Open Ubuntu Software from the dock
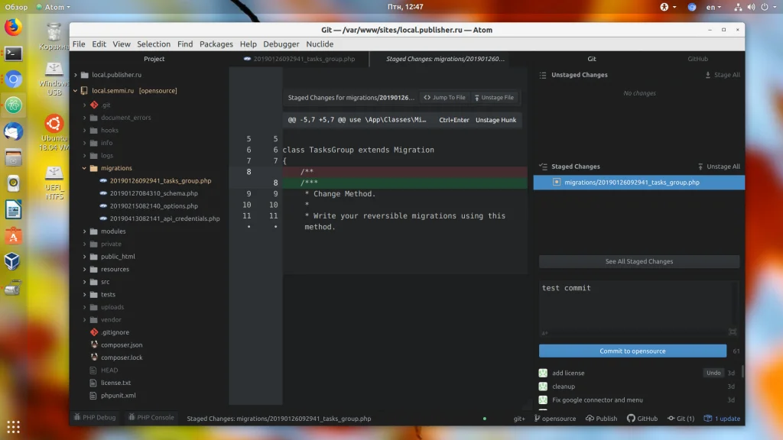The width and height of the screenshot is (783, 440). (x=14, y=235)
